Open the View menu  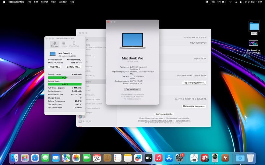tap(53, 2)
